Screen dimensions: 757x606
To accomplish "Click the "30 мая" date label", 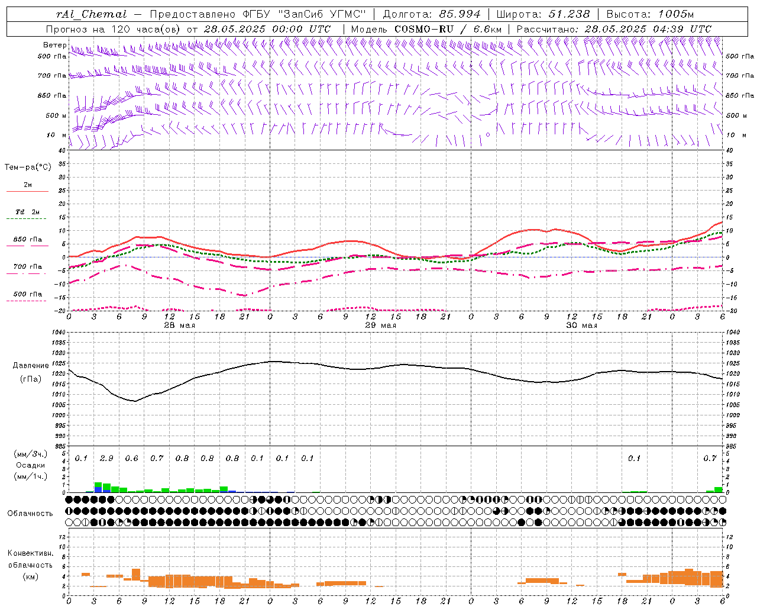I will (x=581, y=325).
